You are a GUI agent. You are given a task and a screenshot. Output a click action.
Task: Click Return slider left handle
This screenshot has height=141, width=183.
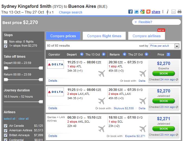coord(6,80)
